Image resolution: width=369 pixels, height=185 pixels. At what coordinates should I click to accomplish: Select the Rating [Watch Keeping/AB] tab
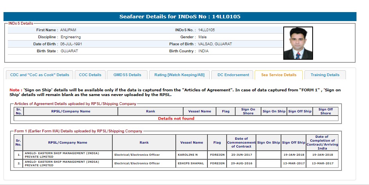coord(179,75)
